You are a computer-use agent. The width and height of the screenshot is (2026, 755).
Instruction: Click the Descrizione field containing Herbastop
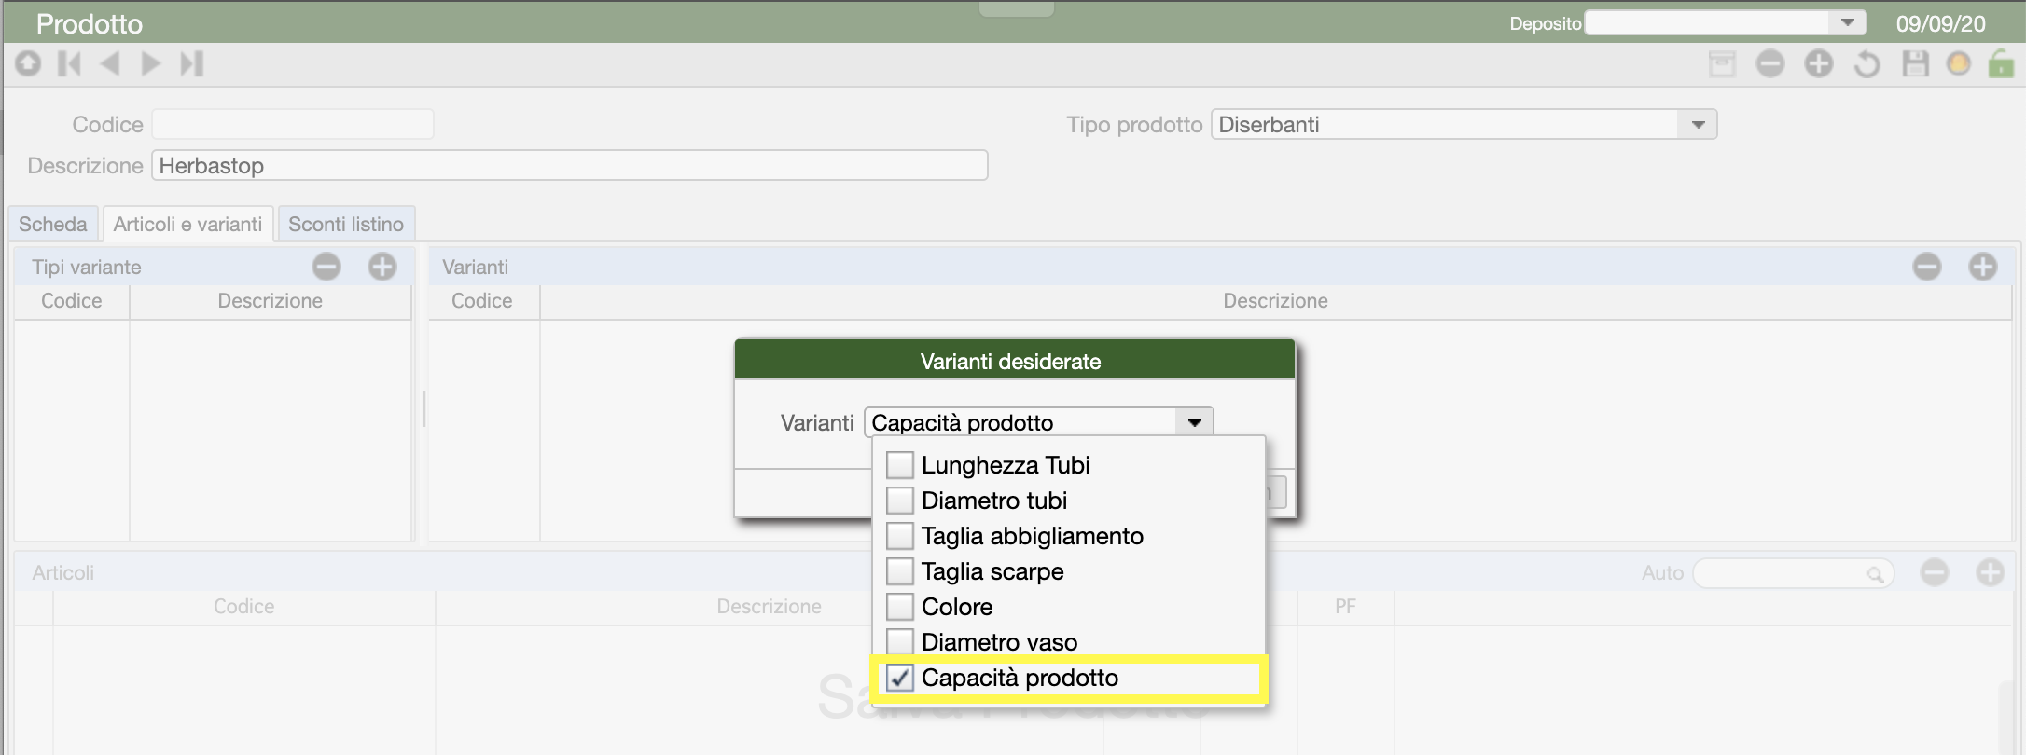click(x=569, y=165)
